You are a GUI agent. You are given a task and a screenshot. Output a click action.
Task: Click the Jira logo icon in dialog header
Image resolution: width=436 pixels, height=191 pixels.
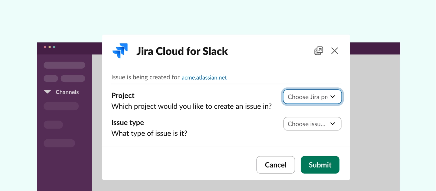[x=120, y=51]
